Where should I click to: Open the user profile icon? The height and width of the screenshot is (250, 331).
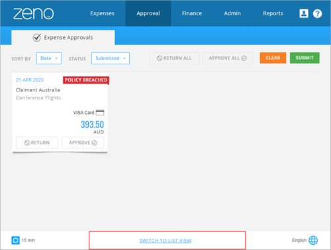tap(304, 13)
